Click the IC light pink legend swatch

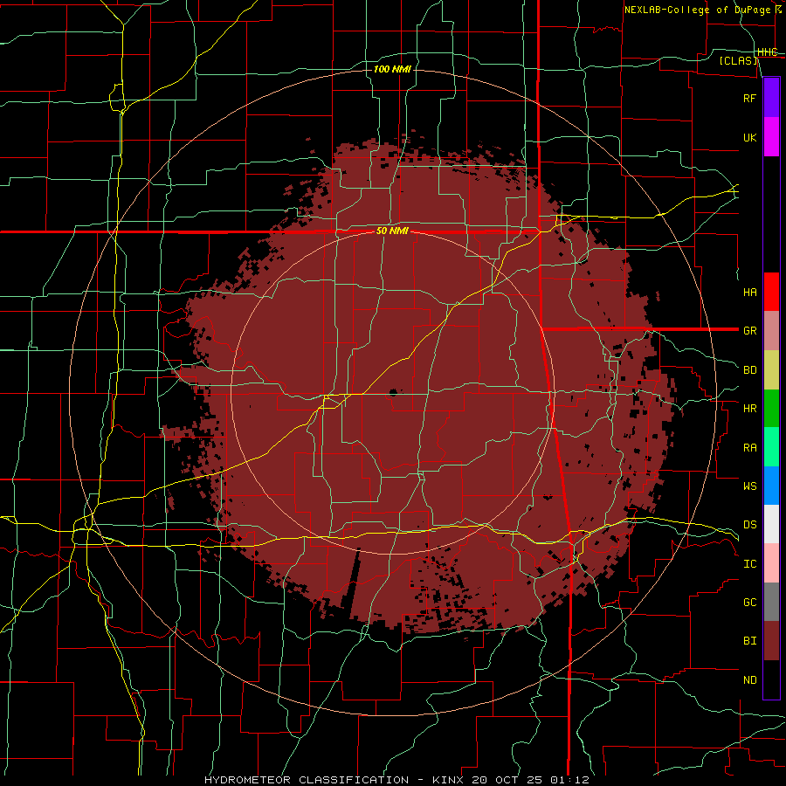point(771,563)
